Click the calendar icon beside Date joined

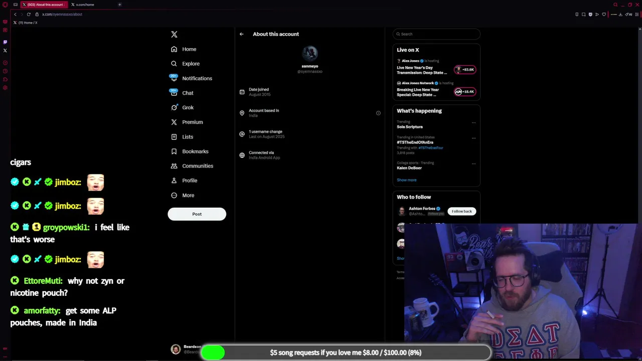point(242,92)
